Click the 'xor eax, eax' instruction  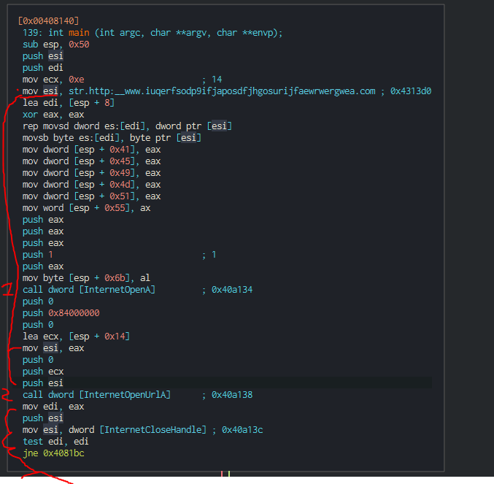click(53, 115)
